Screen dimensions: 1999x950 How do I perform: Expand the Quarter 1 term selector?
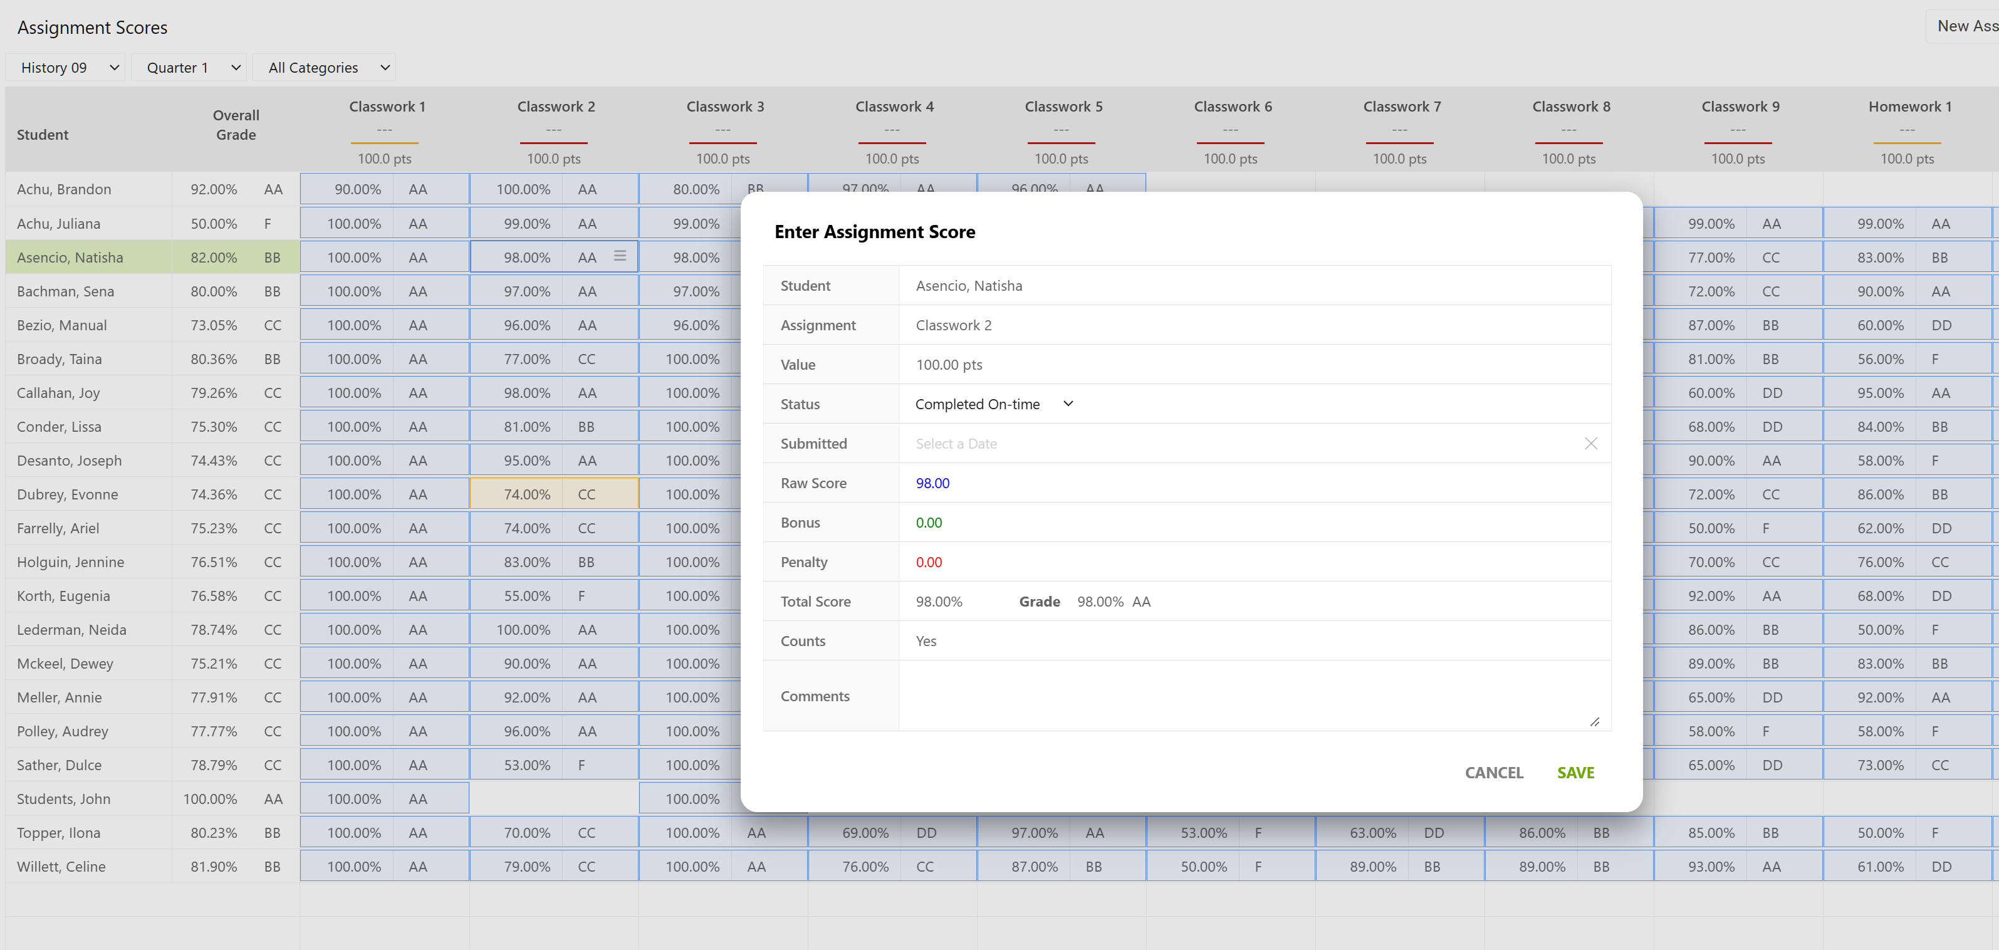click(x=189, y=68)
